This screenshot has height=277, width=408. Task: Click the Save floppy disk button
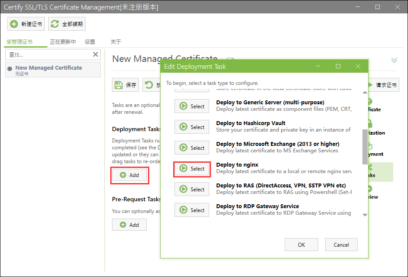[125, 85]
